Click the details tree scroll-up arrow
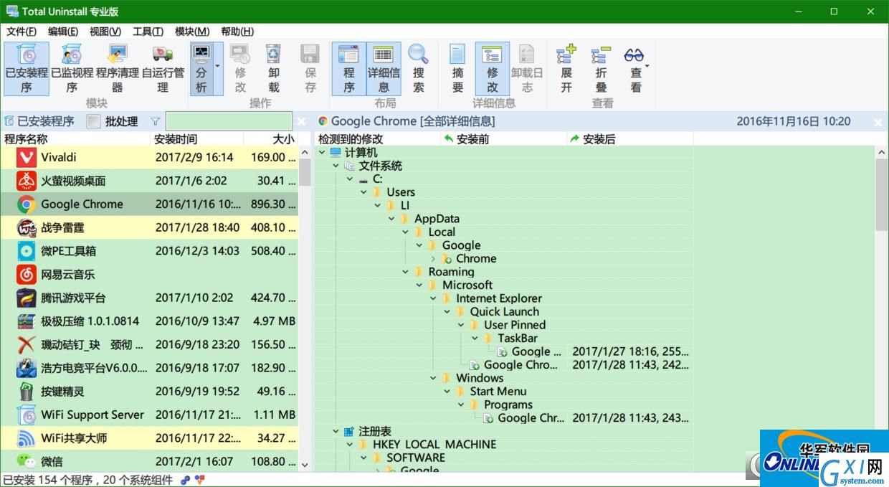 882,152
